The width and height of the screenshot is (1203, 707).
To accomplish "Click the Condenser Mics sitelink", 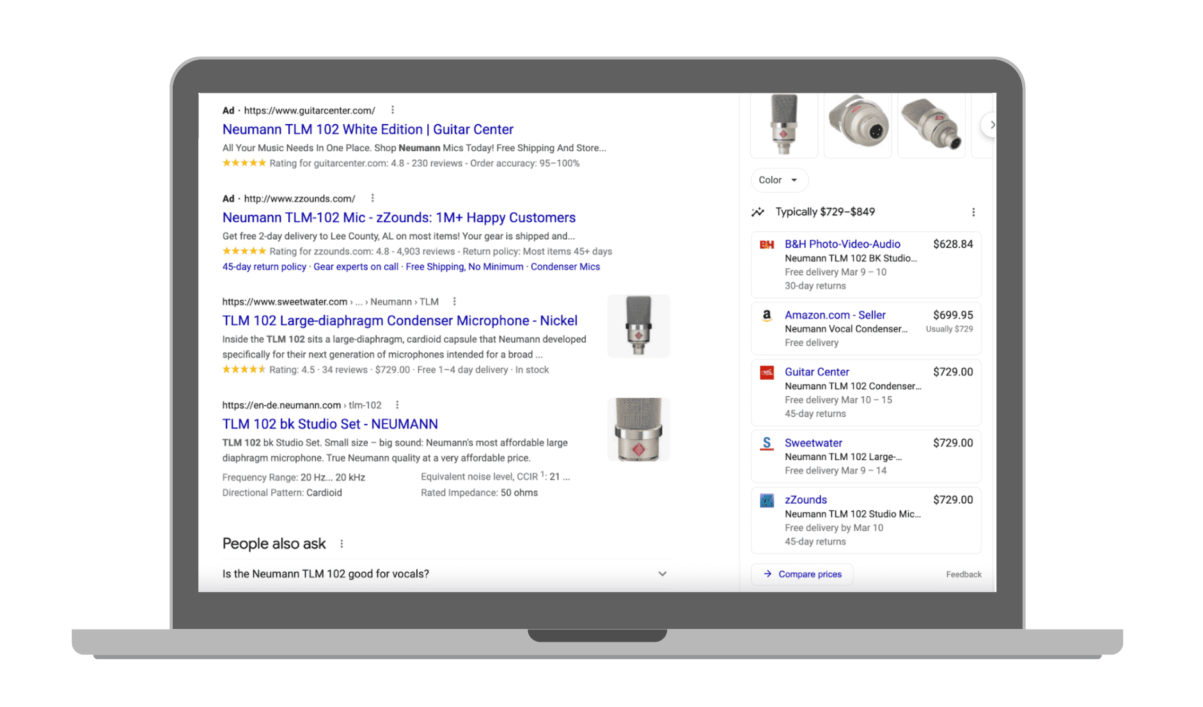I will [565, 267].
